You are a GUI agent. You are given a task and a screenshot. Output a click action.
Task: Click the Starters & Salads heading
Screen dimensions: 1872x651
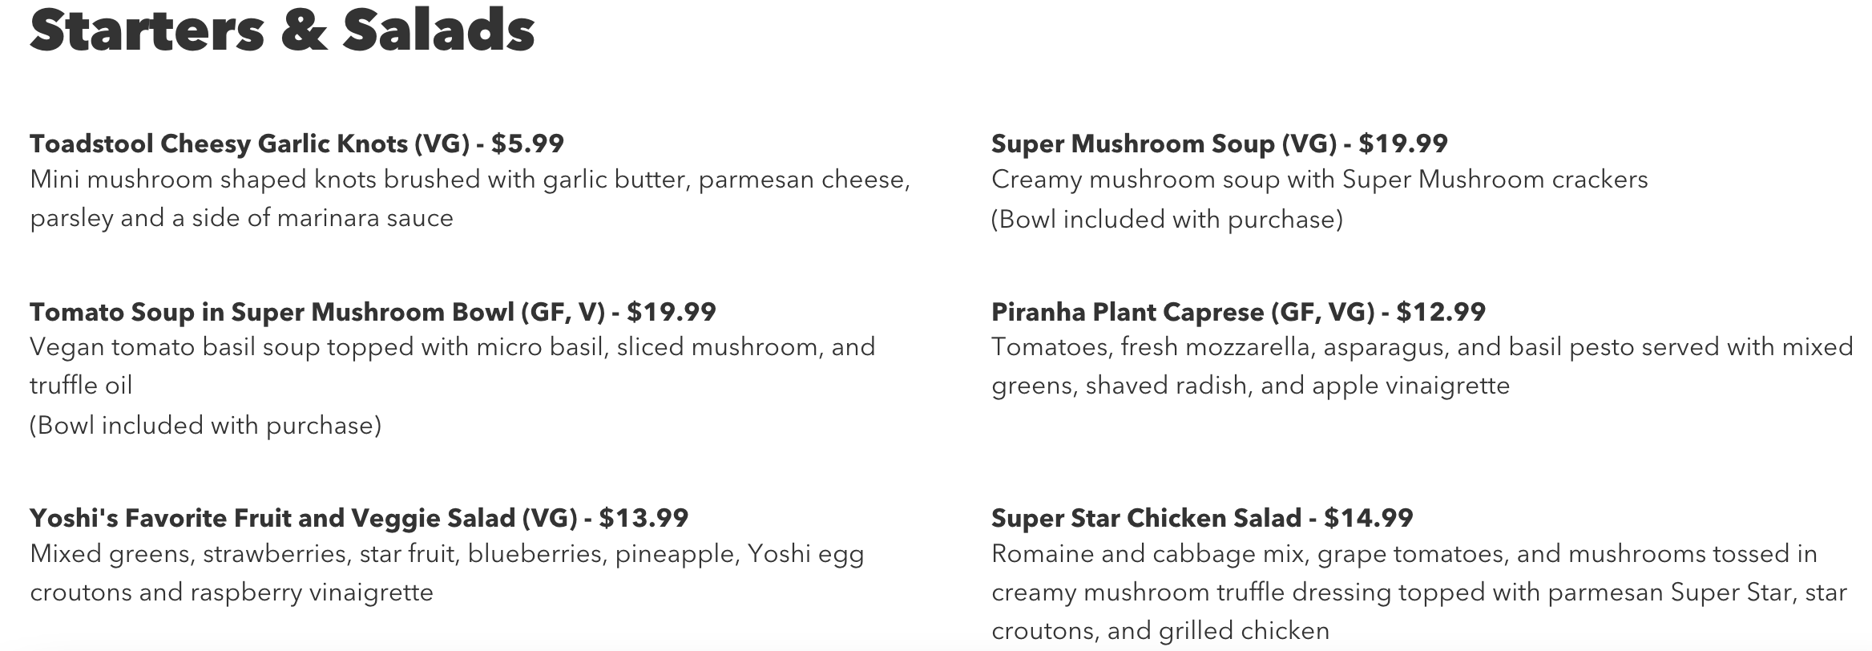tap(282, 30)
